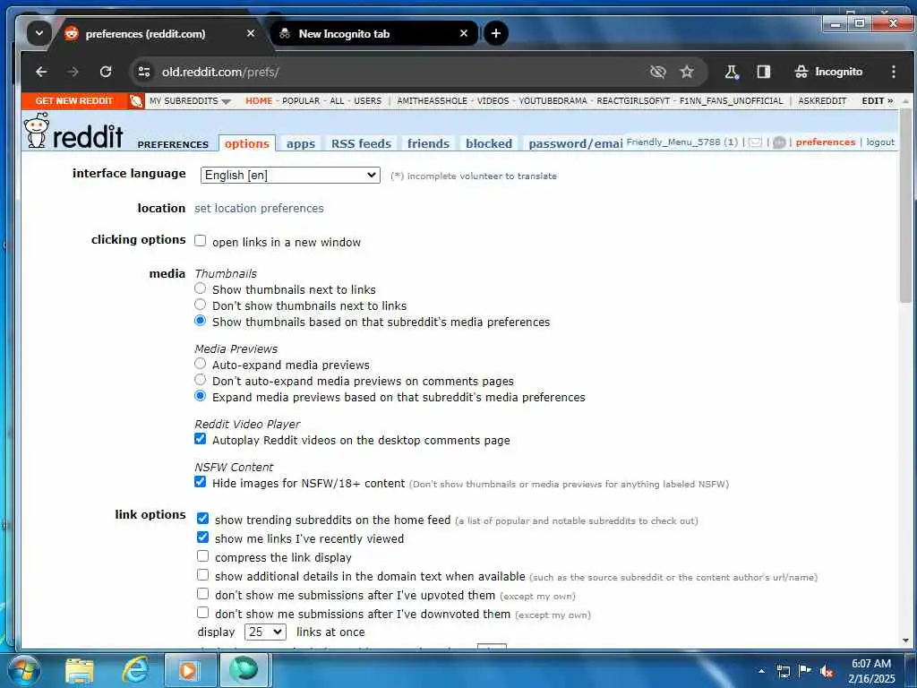Toggle Autoplay Reddit videos checkbox

point(200,439)
